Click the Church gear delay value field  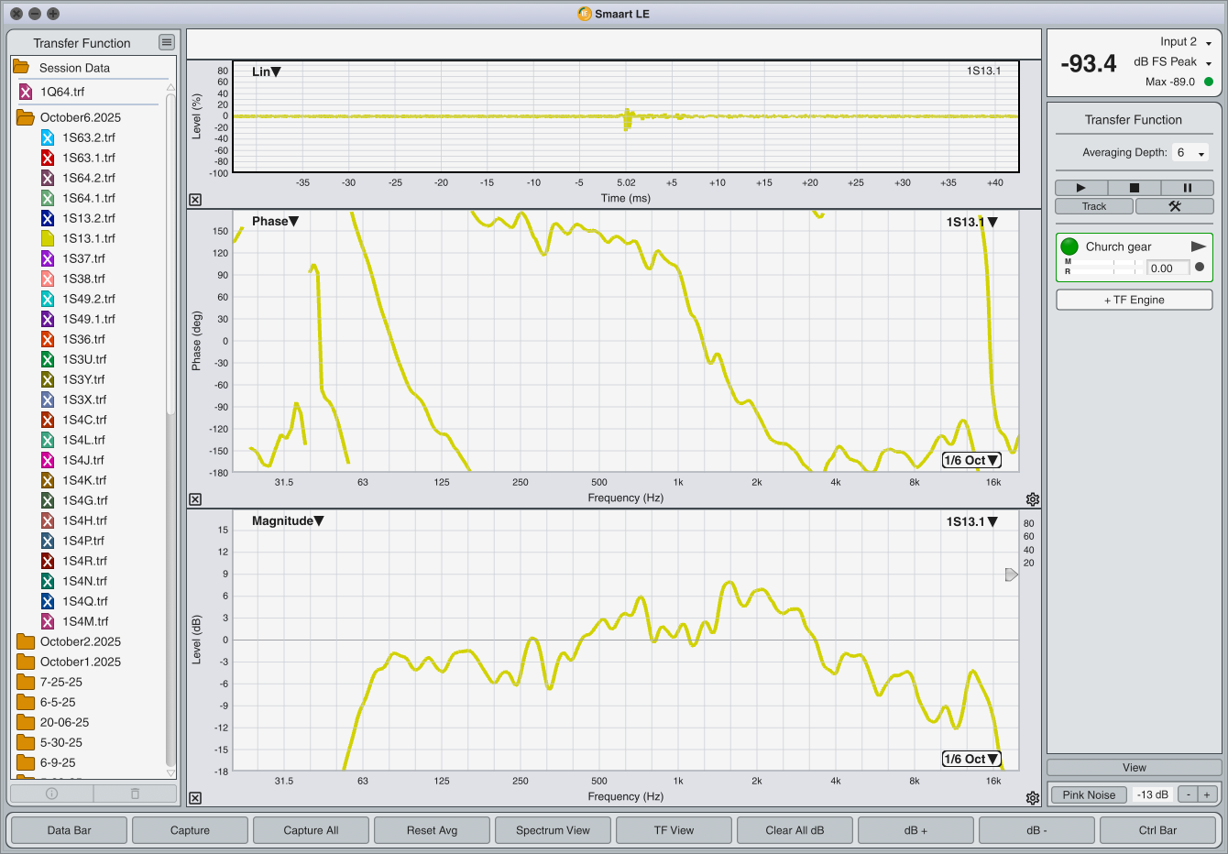coord(1168,268)
